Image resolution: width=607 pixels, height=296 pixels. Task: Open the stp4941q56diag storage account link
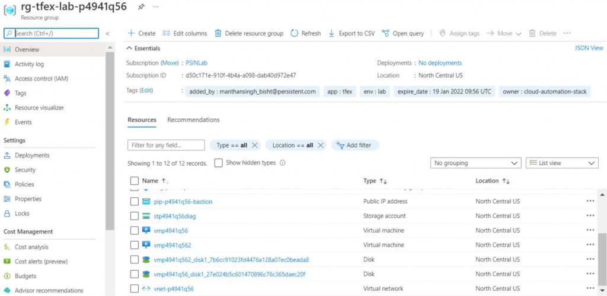175,216
